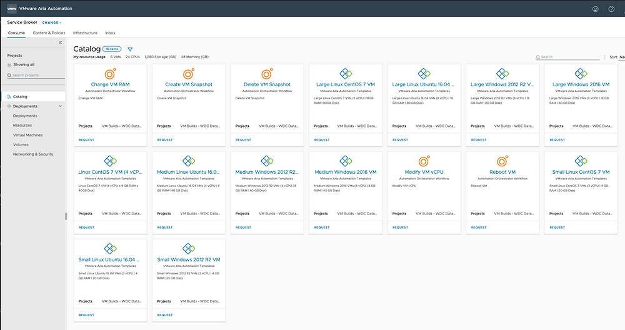Click the Linux CentOS 7 VM (4 vCPU) icon
This screenshot has height=330, width=625.
pos(111,161)
